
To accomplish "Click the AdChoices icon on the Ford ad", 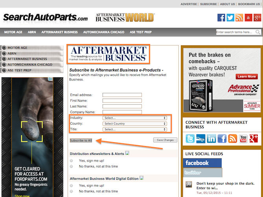I will (50, 79).
